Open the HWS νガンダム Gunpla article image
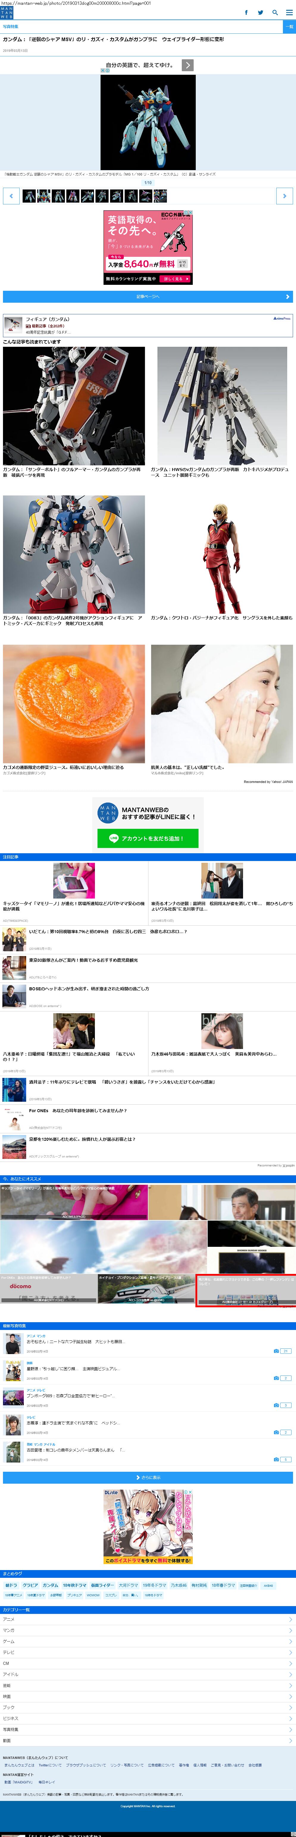296x1837 pixels. click(222, 406)
